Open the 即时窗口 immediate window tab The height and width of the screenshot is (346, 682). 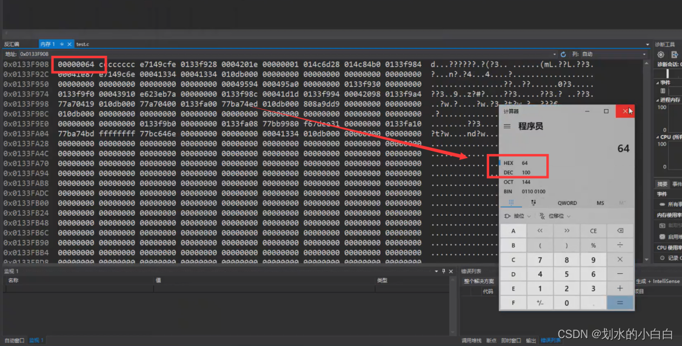point(511,341)
